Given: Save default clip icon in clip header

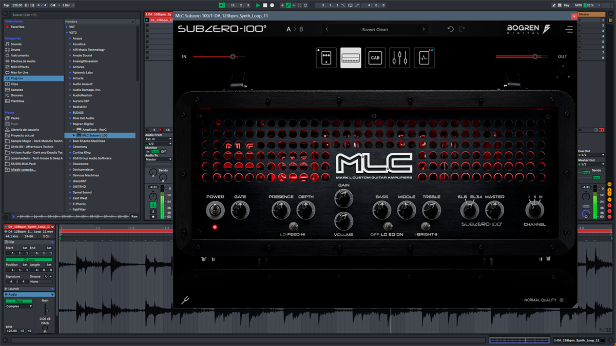Looking at the screenshot, I should pyautogui.click(x=52, y=227).
